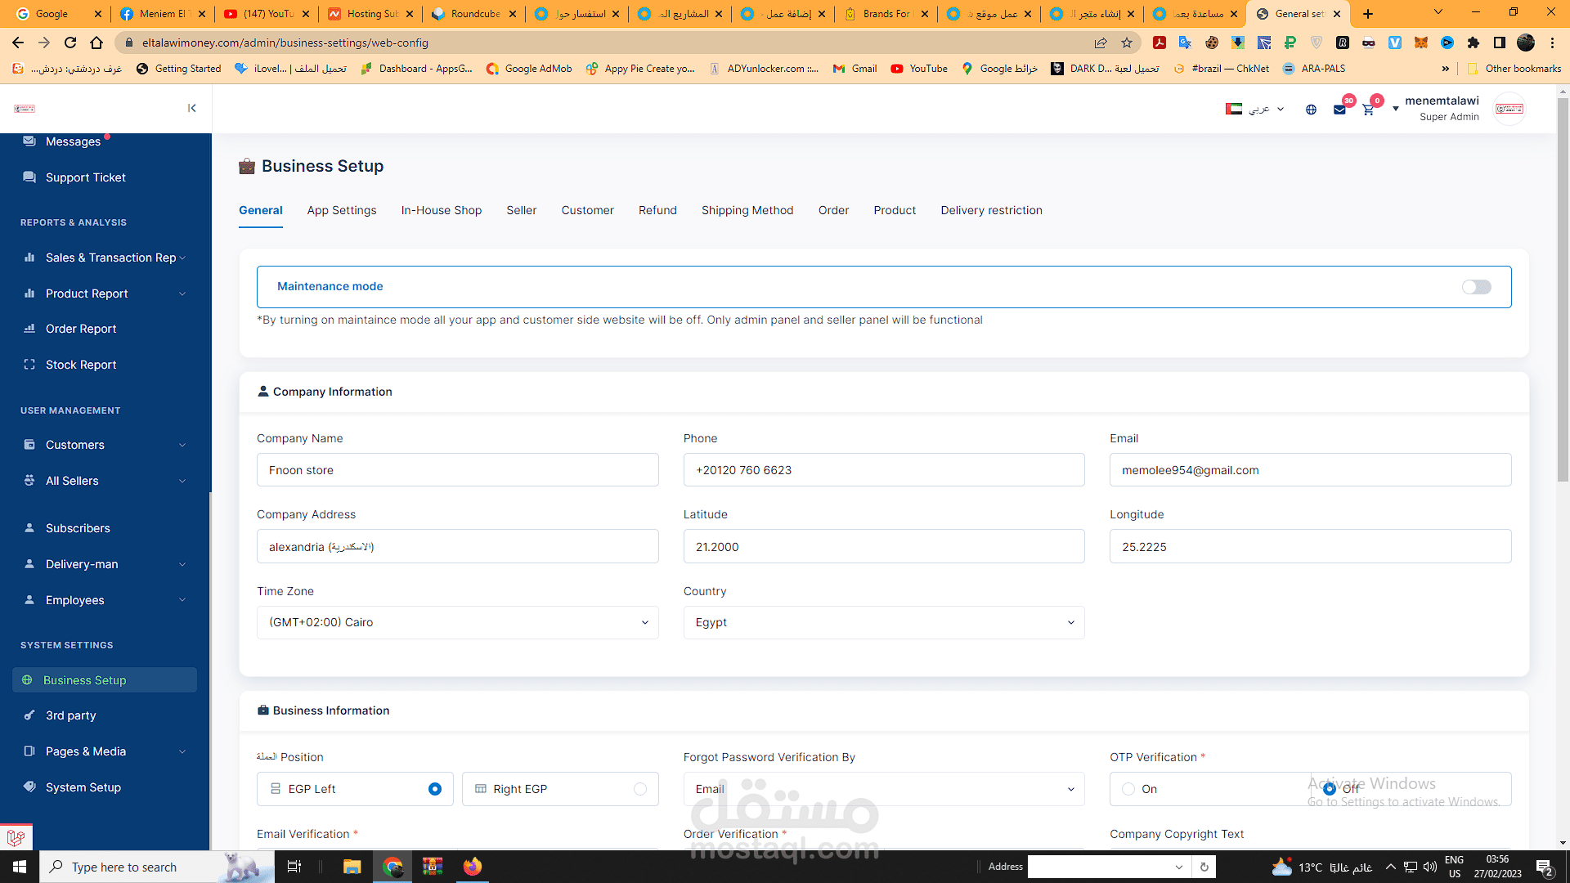Image resolution: width=1570 pixels, height=883 pixels.
Task: Switch to the Shipping Method tab
Action: click(747, 210)
